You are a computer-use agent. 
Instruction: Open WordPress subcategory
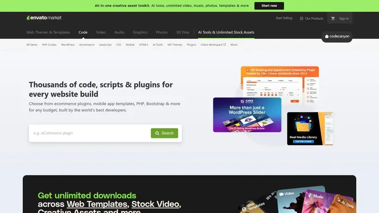(67, 45)
